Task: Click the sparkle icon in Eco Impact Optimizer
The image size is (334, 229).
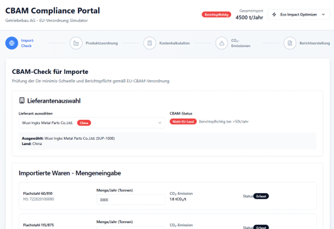Action: pos(275,15)
